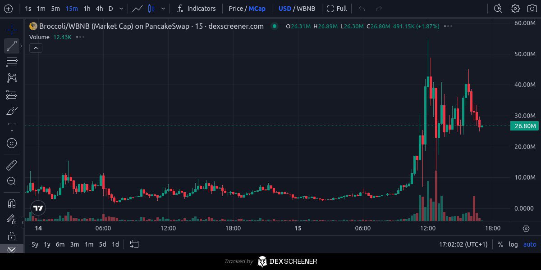Set the date range to 1y
The image size is (541, 270).
pyautogui.click(x=47, y=244)
